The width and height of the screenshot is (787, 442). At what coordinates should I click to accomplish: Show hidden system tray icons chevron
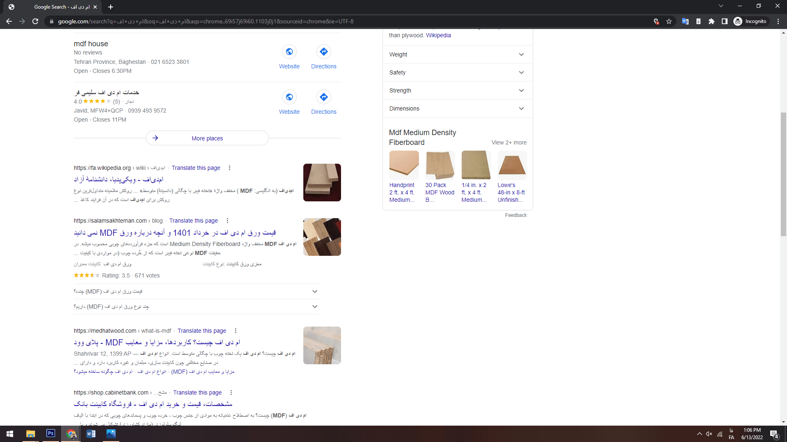(x=699, y=434)
